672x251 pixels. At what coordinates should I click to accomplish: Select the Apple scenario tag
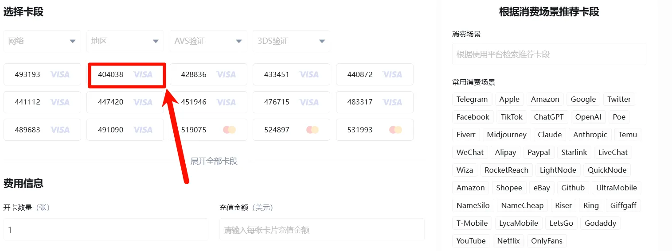click(x=509, y=99)
